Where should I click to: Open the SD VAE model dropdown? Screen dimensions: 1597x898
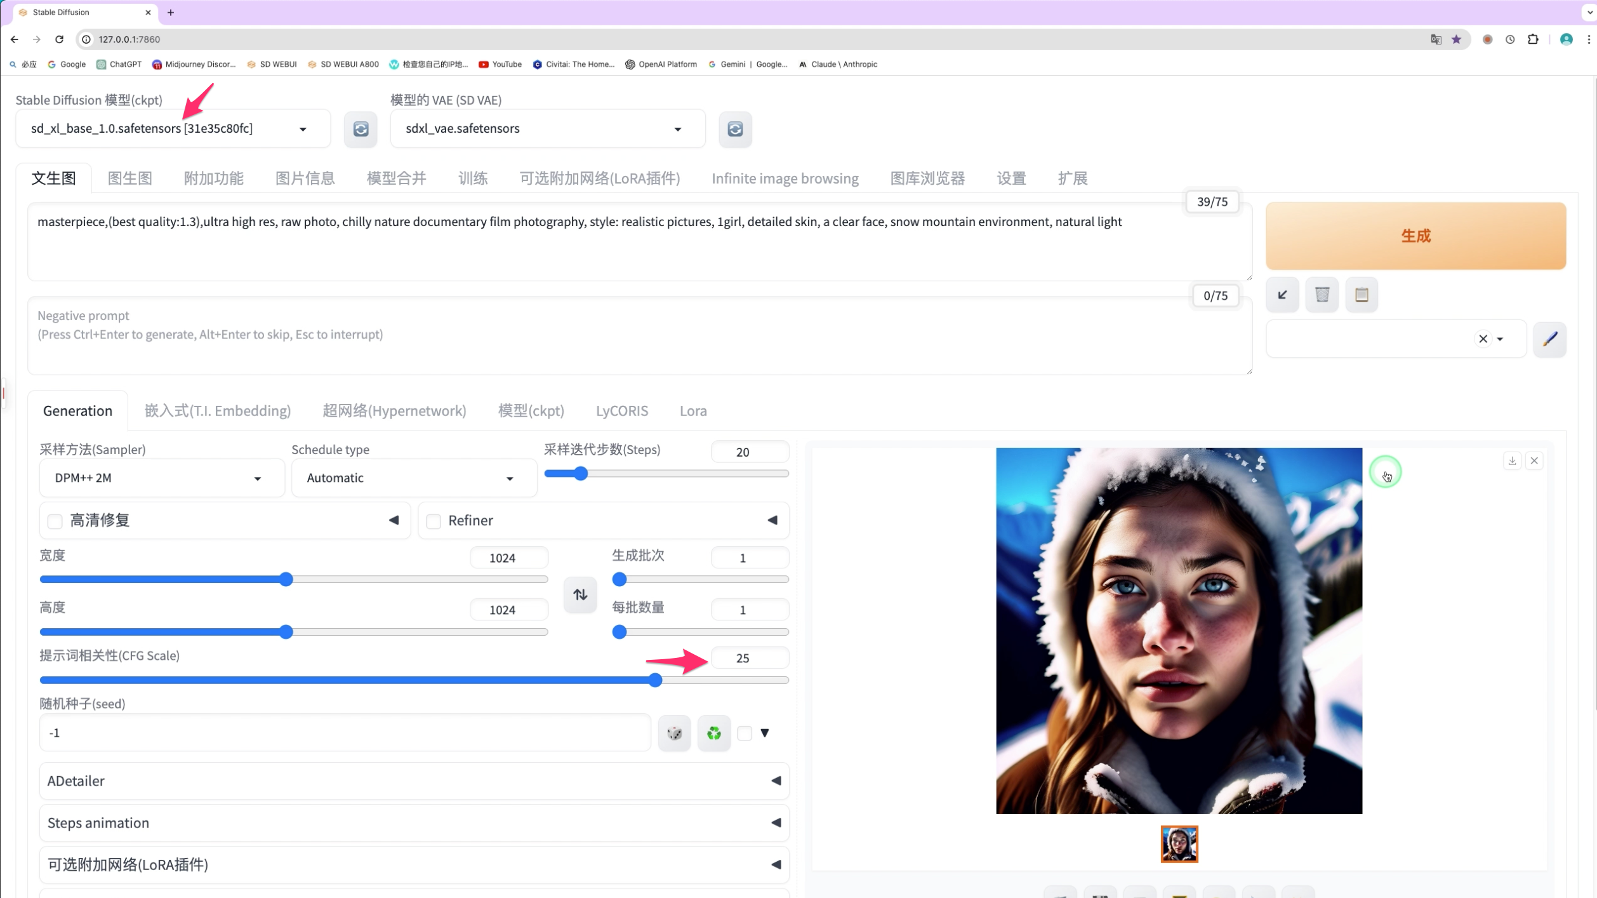(547, 129)
